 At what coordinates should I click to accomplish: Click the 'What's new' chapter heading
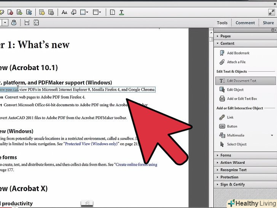click(44, 45)
